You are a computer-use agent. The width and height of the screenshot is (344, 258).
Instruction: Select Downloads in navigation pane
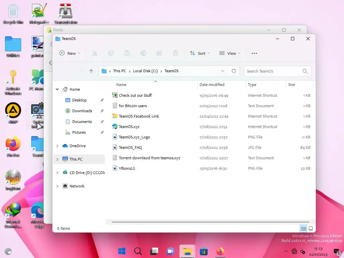click(x=82, y=111)
